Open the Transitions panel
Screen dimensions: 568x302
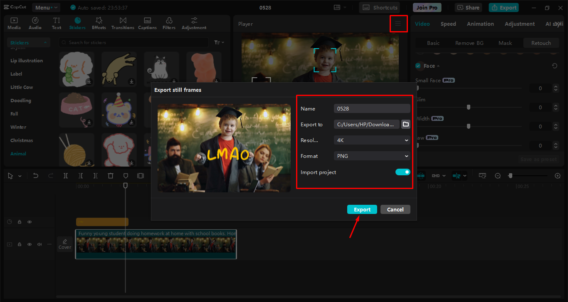coord(123,23)
